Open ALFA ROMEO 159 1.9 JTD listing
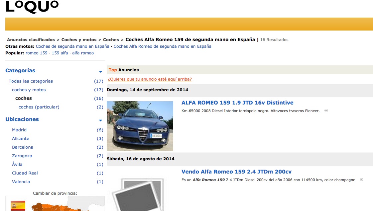This screenshot has width=373, height=211. 237,103
